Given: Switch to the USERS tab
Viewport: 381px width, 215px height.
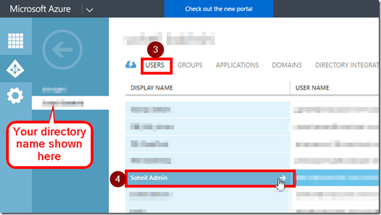Looking at the screenshot, I should [x=155, y=65].
